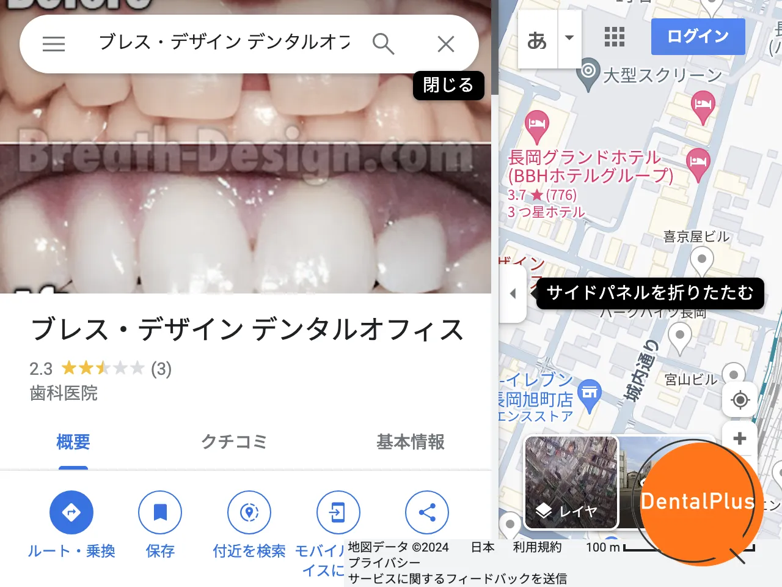Clear the search with the X icon
Viewport: 782px width, 587px height.
tap(446, 44)
